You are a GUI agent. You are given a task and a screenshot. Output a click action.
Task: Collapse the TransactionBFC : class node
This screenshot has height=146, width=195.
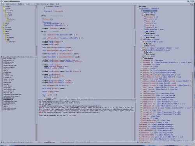click(142, 42)
